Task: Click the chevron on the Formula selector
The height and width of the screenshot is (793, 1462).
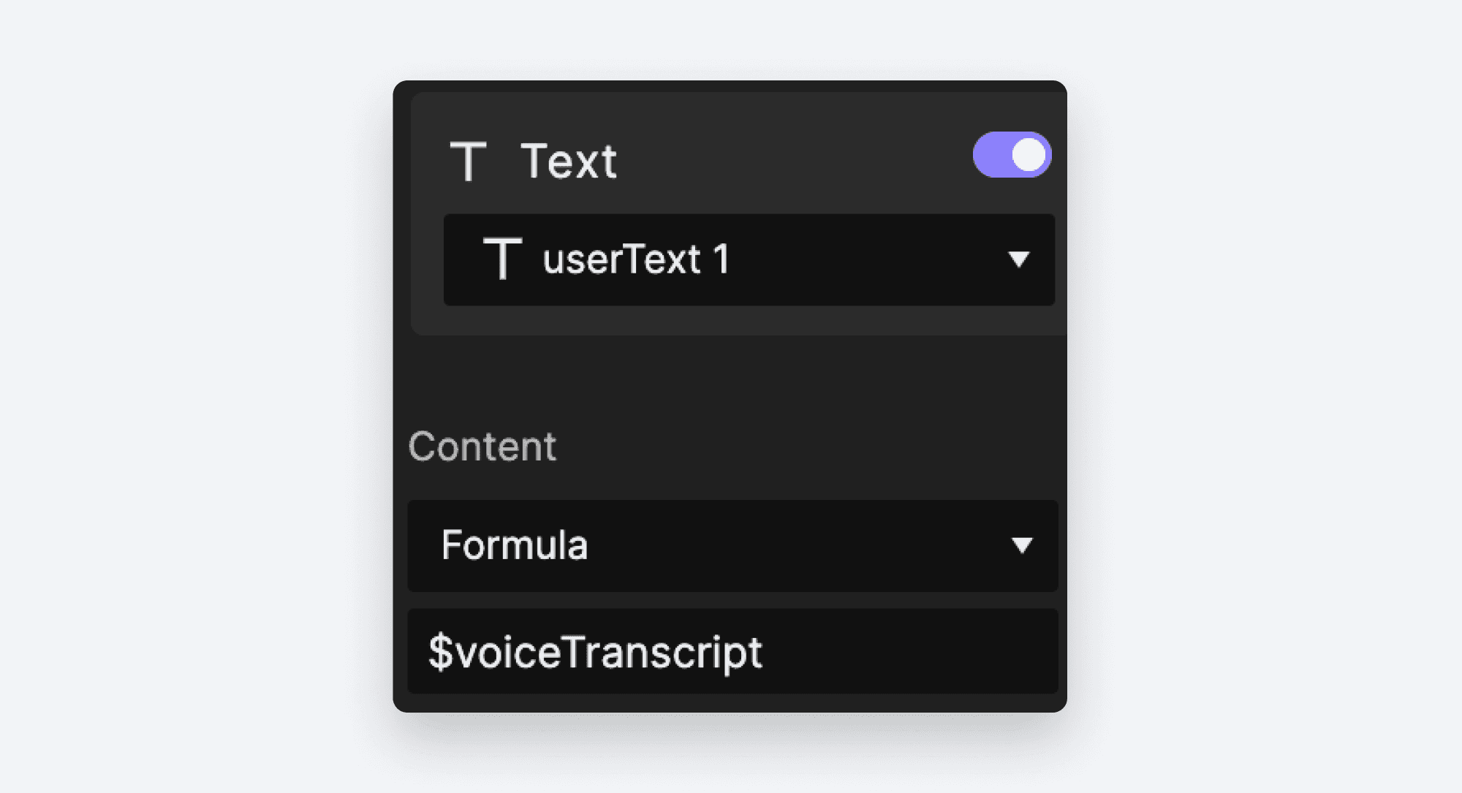Action: point(1023,545)
